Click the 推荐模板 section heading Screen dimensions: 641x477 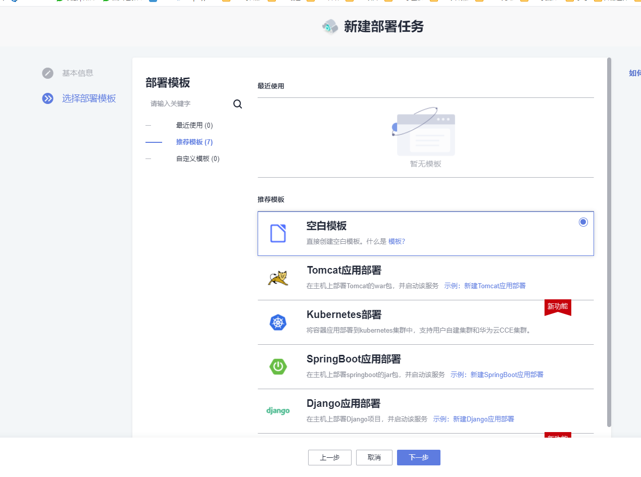[x=271, y=199]
